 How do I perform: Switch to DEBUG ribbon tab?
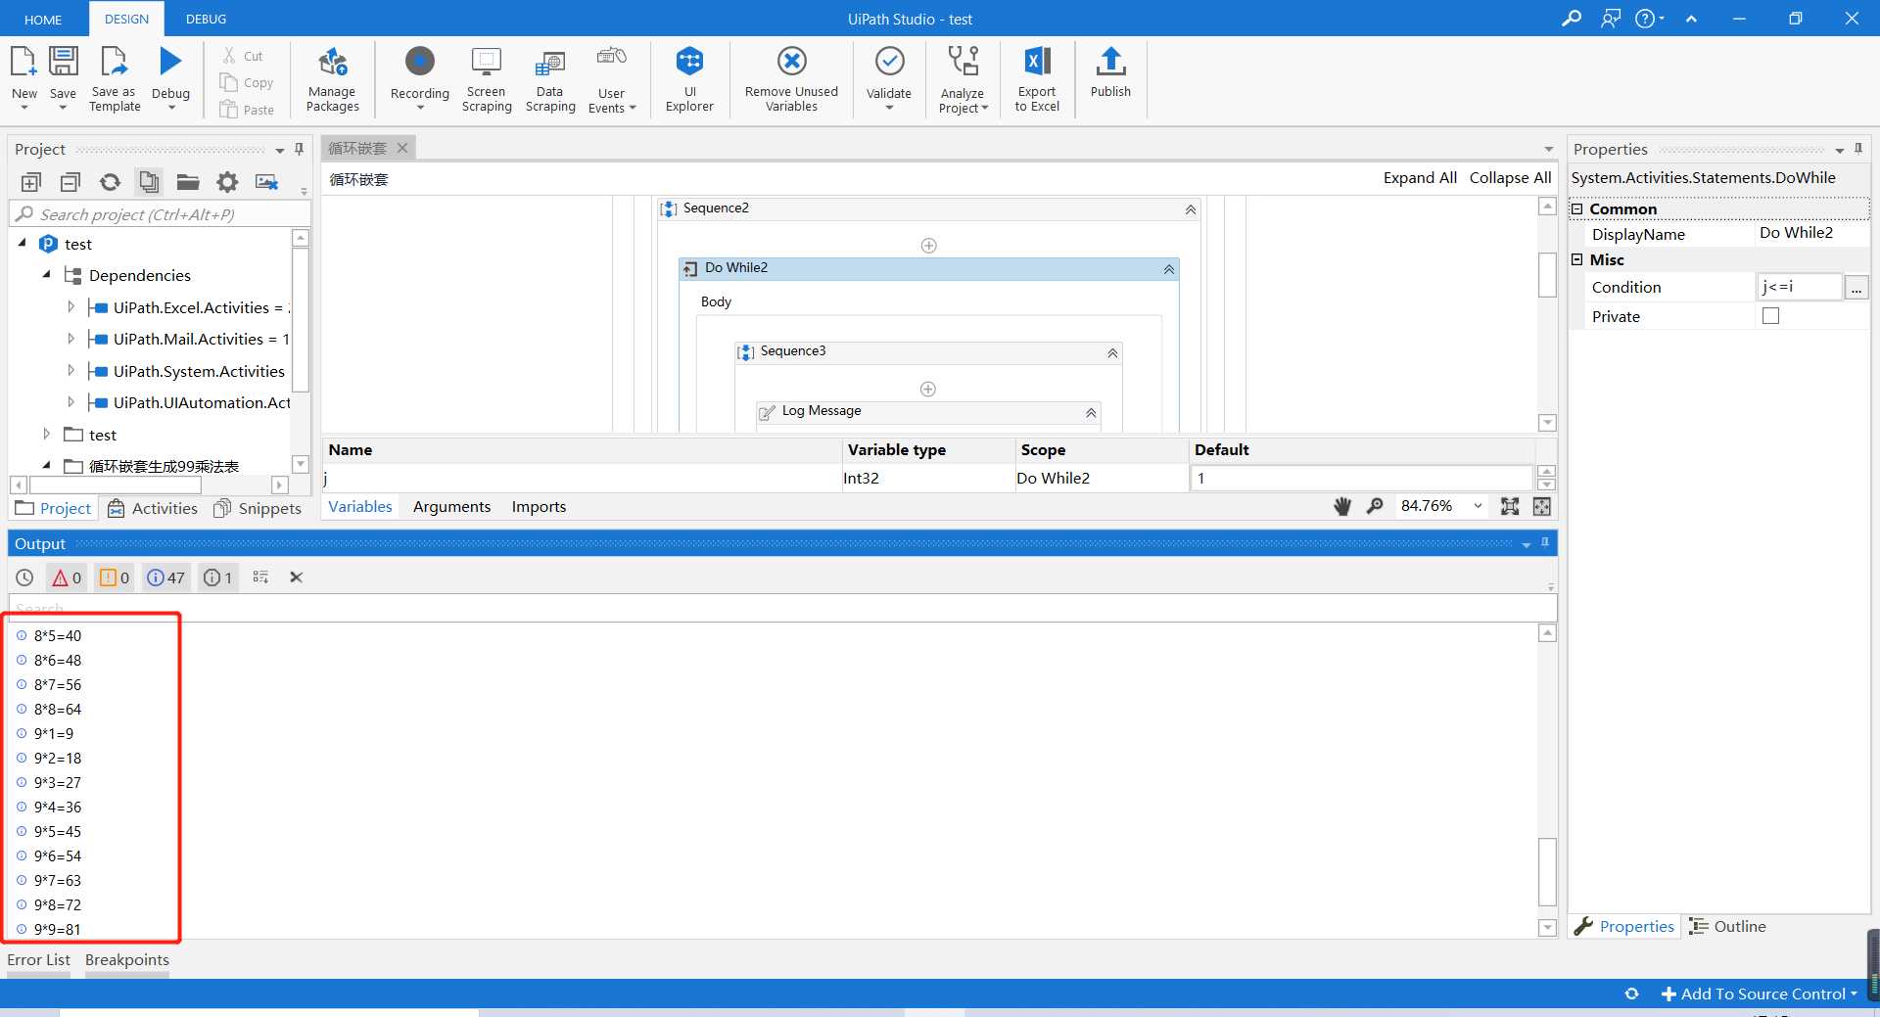(206, 20)
